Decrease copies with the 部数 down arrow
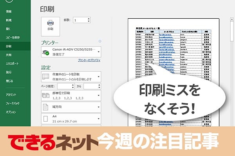 tap(89, 21)
